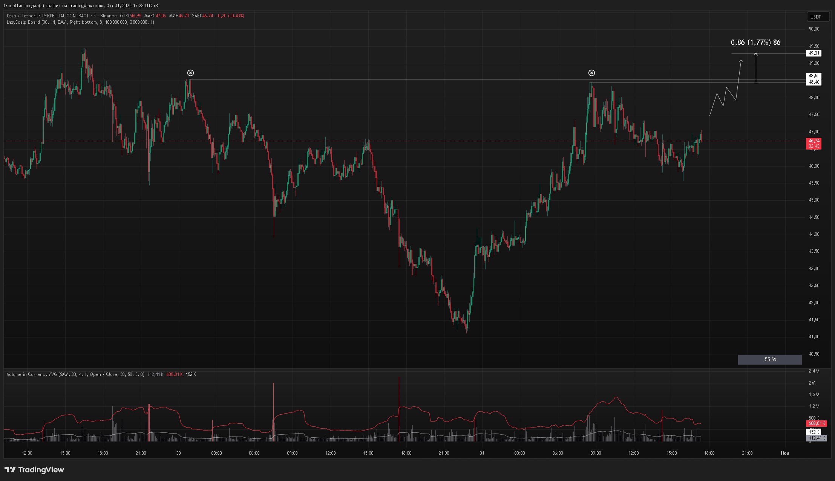Click the gray 112,41 K volume label
835x481 pixels.
coord(816,438)
